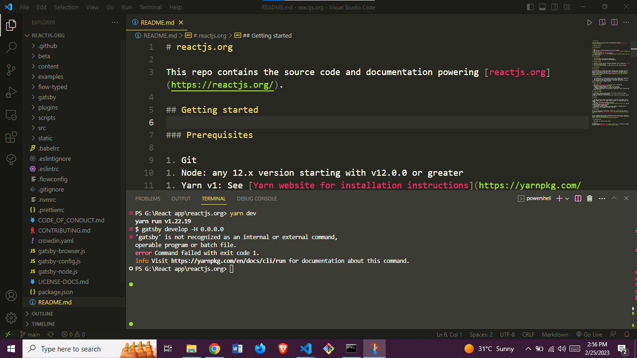This screenshot has width=637, height=358.
Task: Toggle primary side bar visibility
Action: coord(530,7)
